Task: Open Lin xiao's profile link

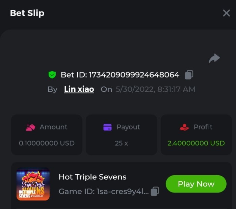Action: click(x=79, y=89)
